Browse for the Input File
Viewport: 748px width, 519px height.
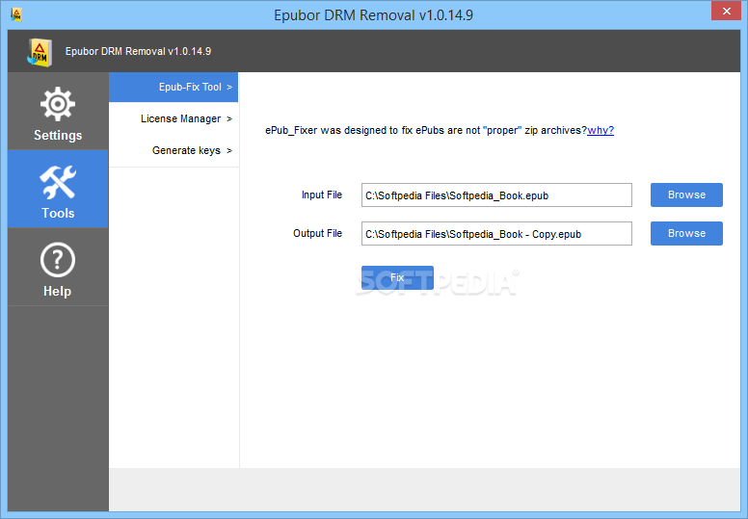tap(686, 195)
